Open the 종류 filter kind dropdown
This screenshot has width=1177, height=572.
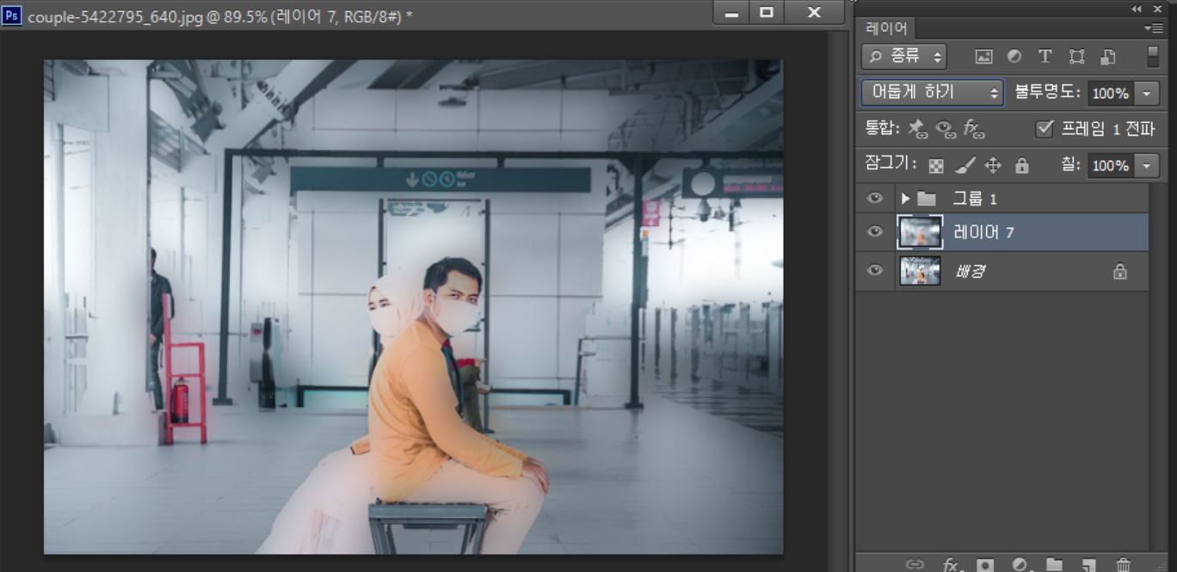[904, 57]
